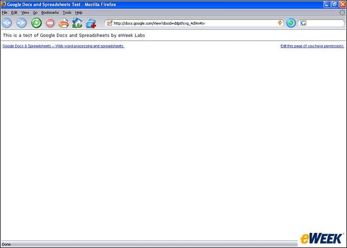Open the Home page icon
Screen dimensions: 347x248
(x=77, y=23)
